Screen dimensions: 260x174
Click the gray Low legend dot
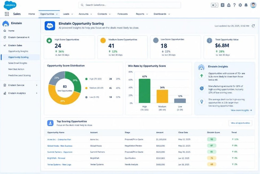(x=86, y=97)
